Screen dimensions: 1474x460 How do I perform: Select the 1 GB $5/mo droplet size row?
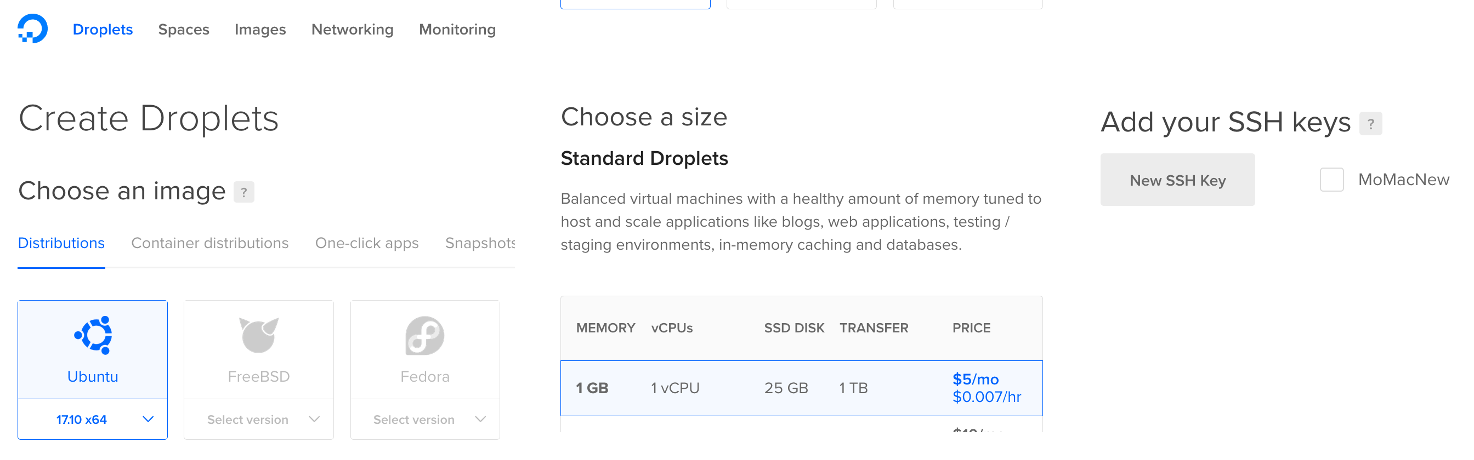tap(801, 388)
